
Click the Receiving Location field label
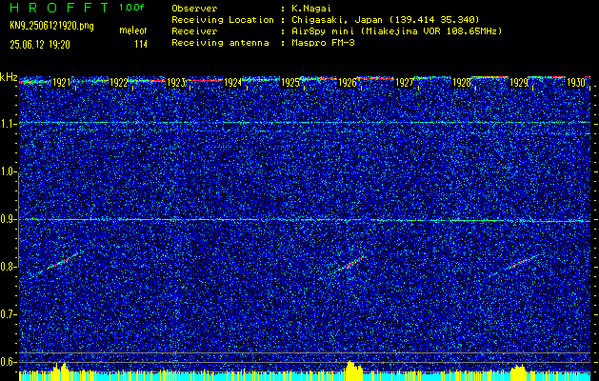coord(223,20)
